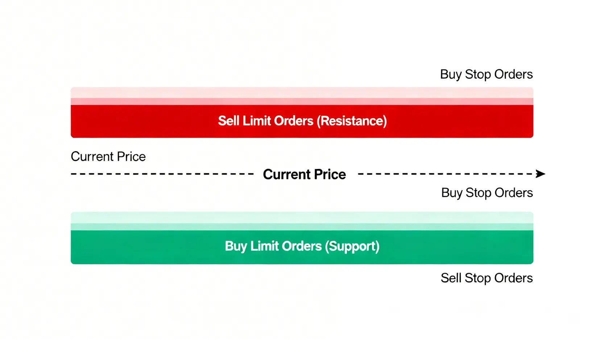This screenshot has width=604, height=339.
Task: Pick the medium pink stripe above red bar
Action: pos(302,102)
